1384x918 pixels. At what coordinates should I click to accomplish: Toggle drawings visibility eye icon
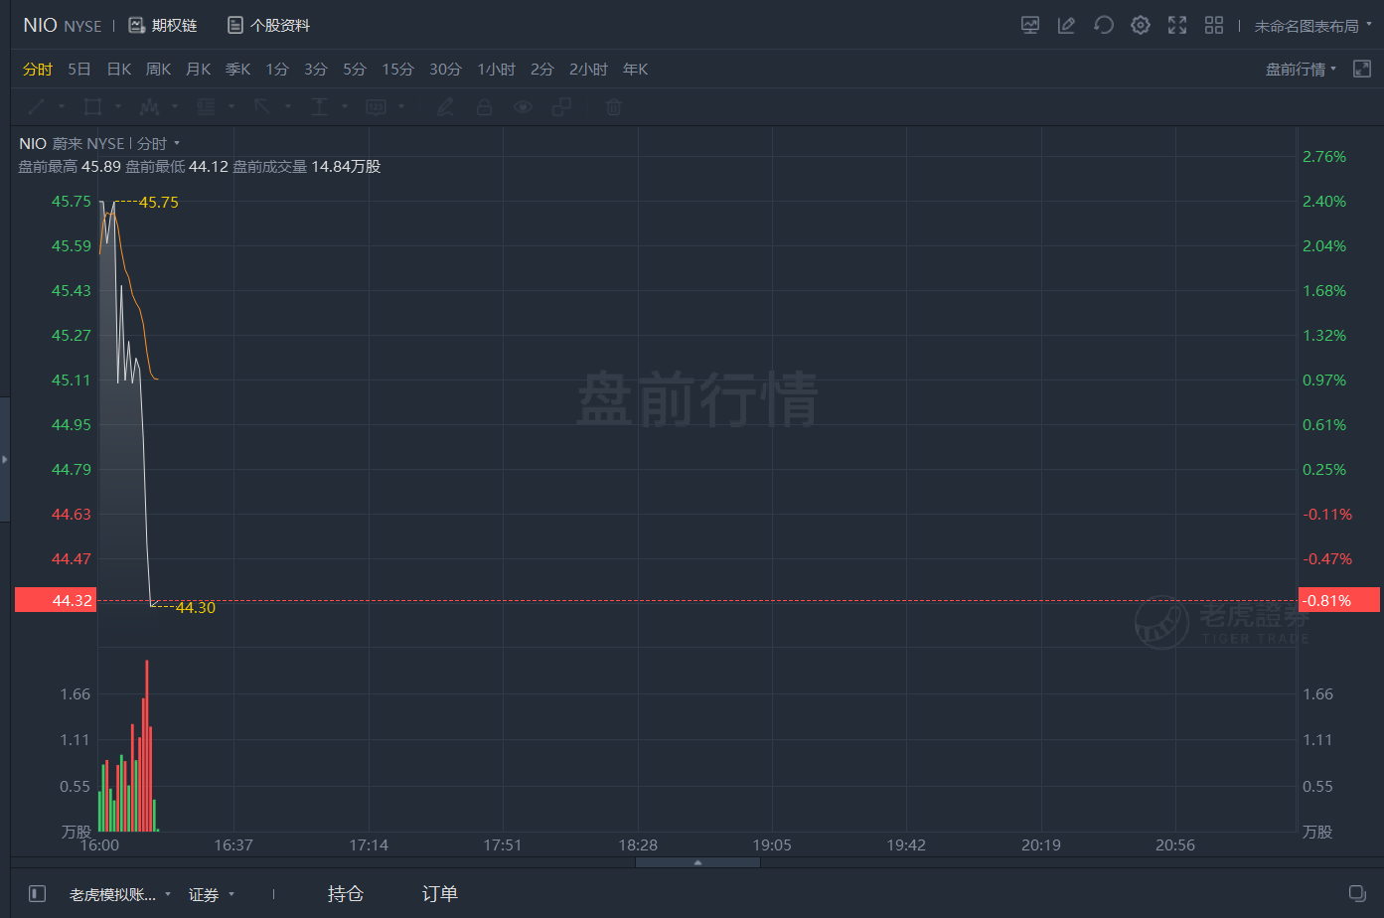click(x=523, y=106)
